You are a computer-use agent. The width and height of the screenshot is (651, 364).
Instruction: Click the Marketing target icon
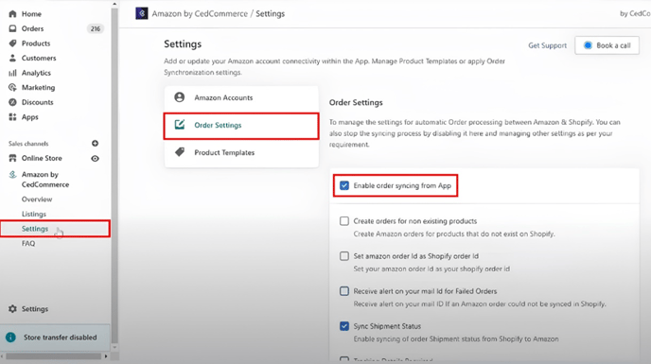[x=12, y=87]
